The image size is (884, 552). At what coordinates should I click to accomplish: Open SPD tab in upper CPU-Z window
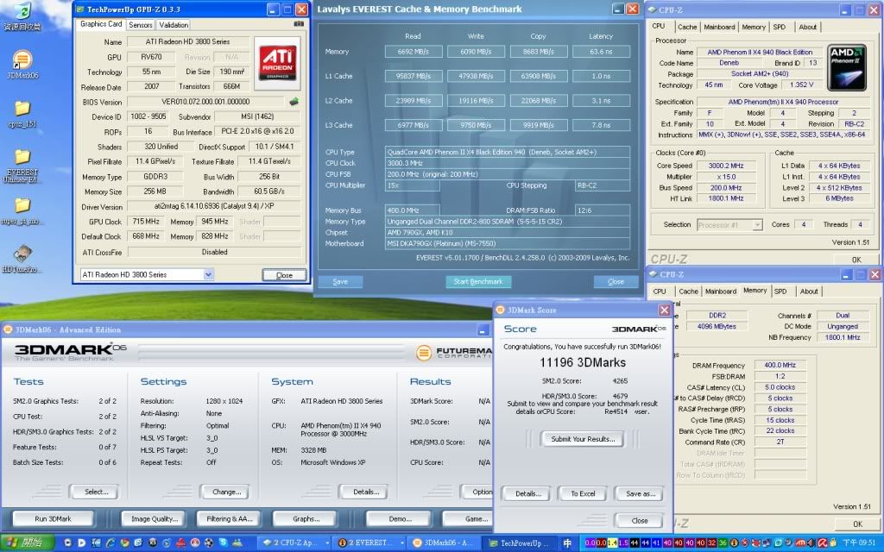(x=780, y=27)
